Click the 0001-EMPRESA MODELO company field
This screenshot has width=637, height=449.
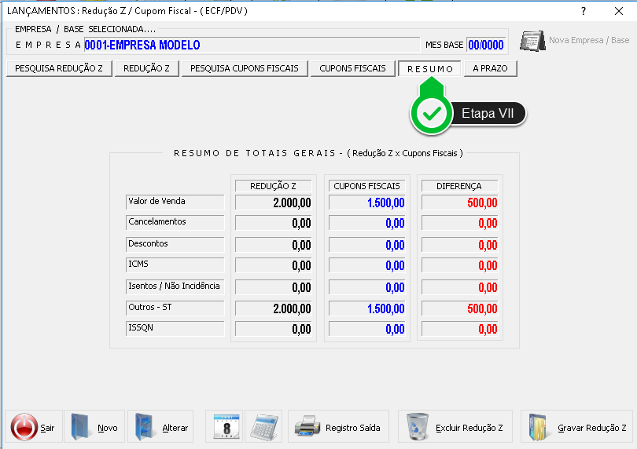click(x=252, y=46)
